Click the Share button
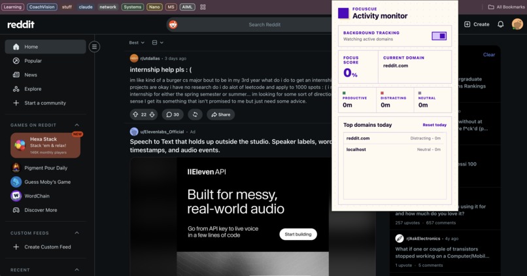 pyautogui.click(x=221, y=114)
